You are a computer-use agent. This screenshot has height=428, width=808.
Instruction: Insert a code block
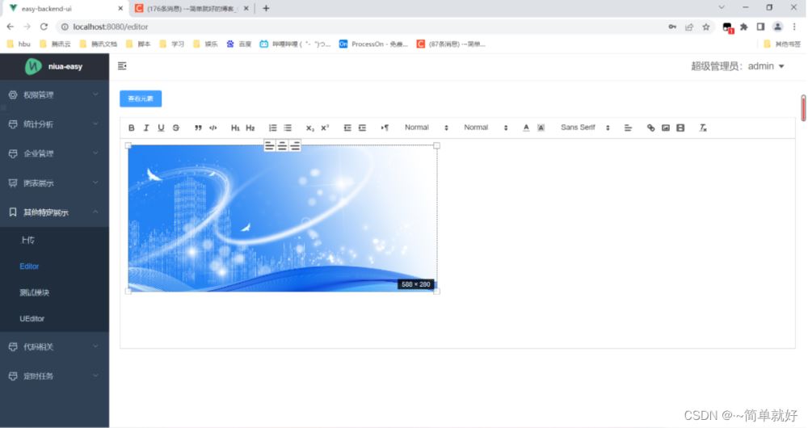point(213,128)
